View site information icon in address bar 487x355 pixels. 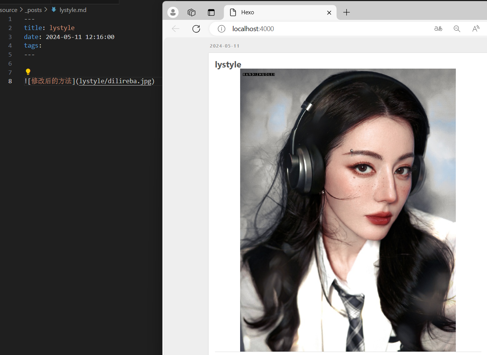pos(222,29)
